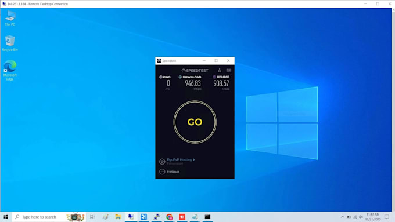
Task: Click the Remote Desktop Connection title bar icon
Action: [x=4, y=4]
